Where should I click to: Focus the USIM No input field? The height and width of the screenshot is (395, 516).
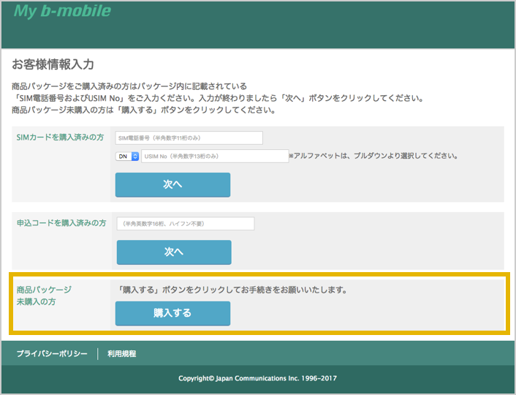tap(214, 157)
